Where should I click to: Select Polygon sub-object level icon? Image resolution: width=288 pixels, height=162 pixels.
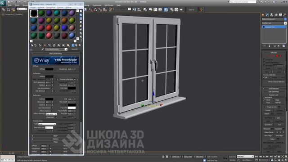click(277, 56)
